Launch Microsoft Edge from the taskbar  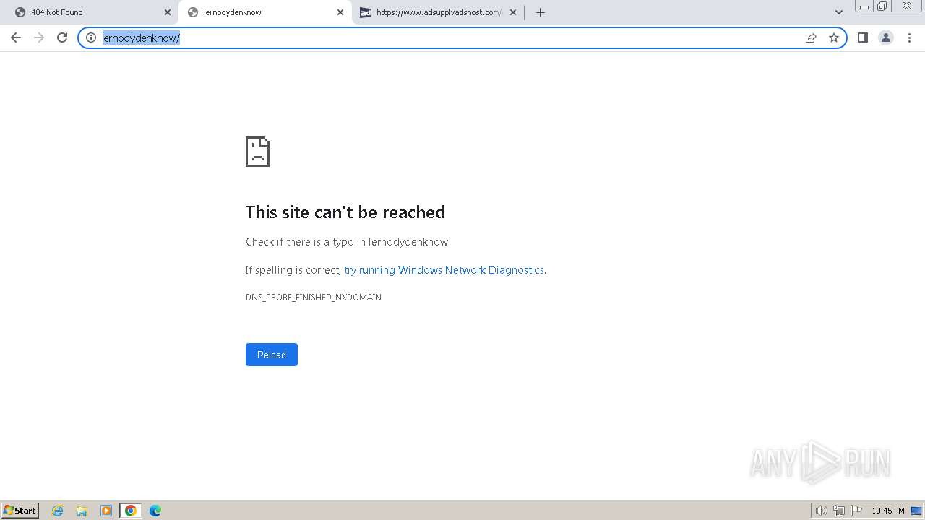point(155,511)
